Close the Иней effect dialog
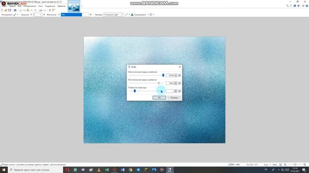The width and height of the screenshot is (309, 173). (x=180, y=67)
